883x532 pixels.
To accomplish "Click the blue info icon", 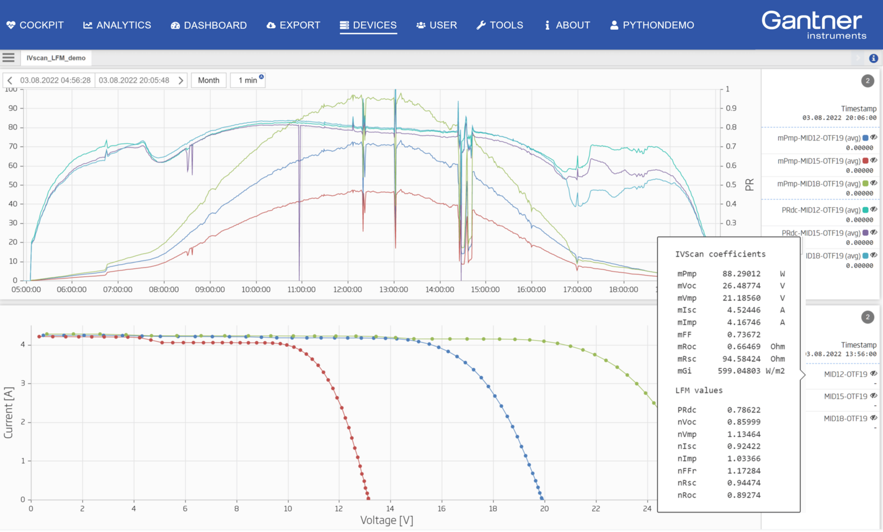I will [x=874, y=58].
